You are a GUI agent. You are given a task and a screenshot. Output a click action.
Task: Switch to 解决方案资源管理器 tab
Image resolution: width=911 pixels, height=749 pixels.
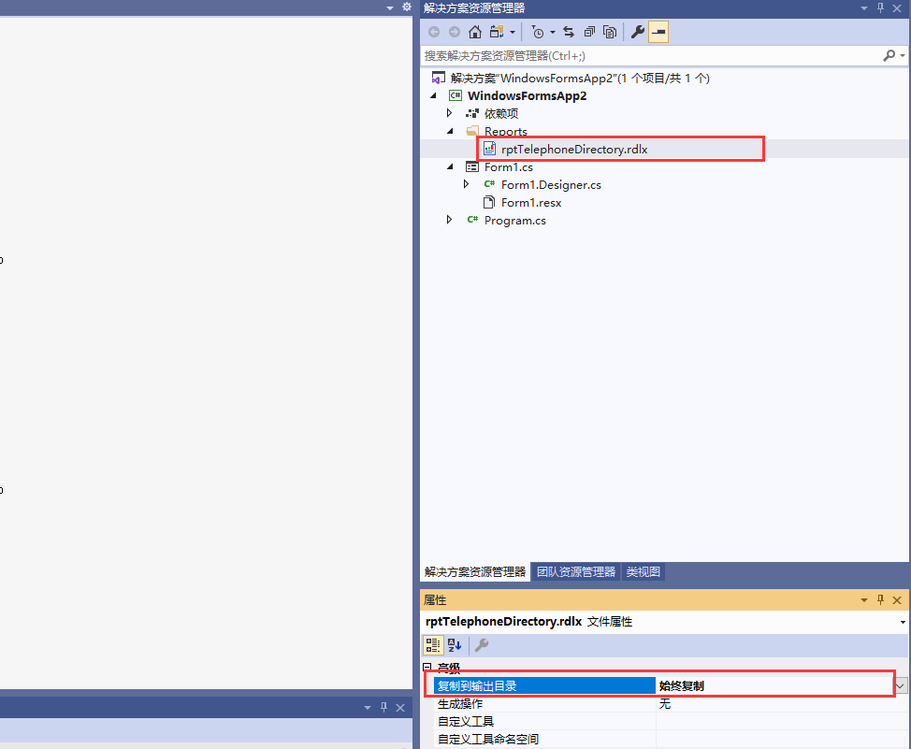click(474, 571)
